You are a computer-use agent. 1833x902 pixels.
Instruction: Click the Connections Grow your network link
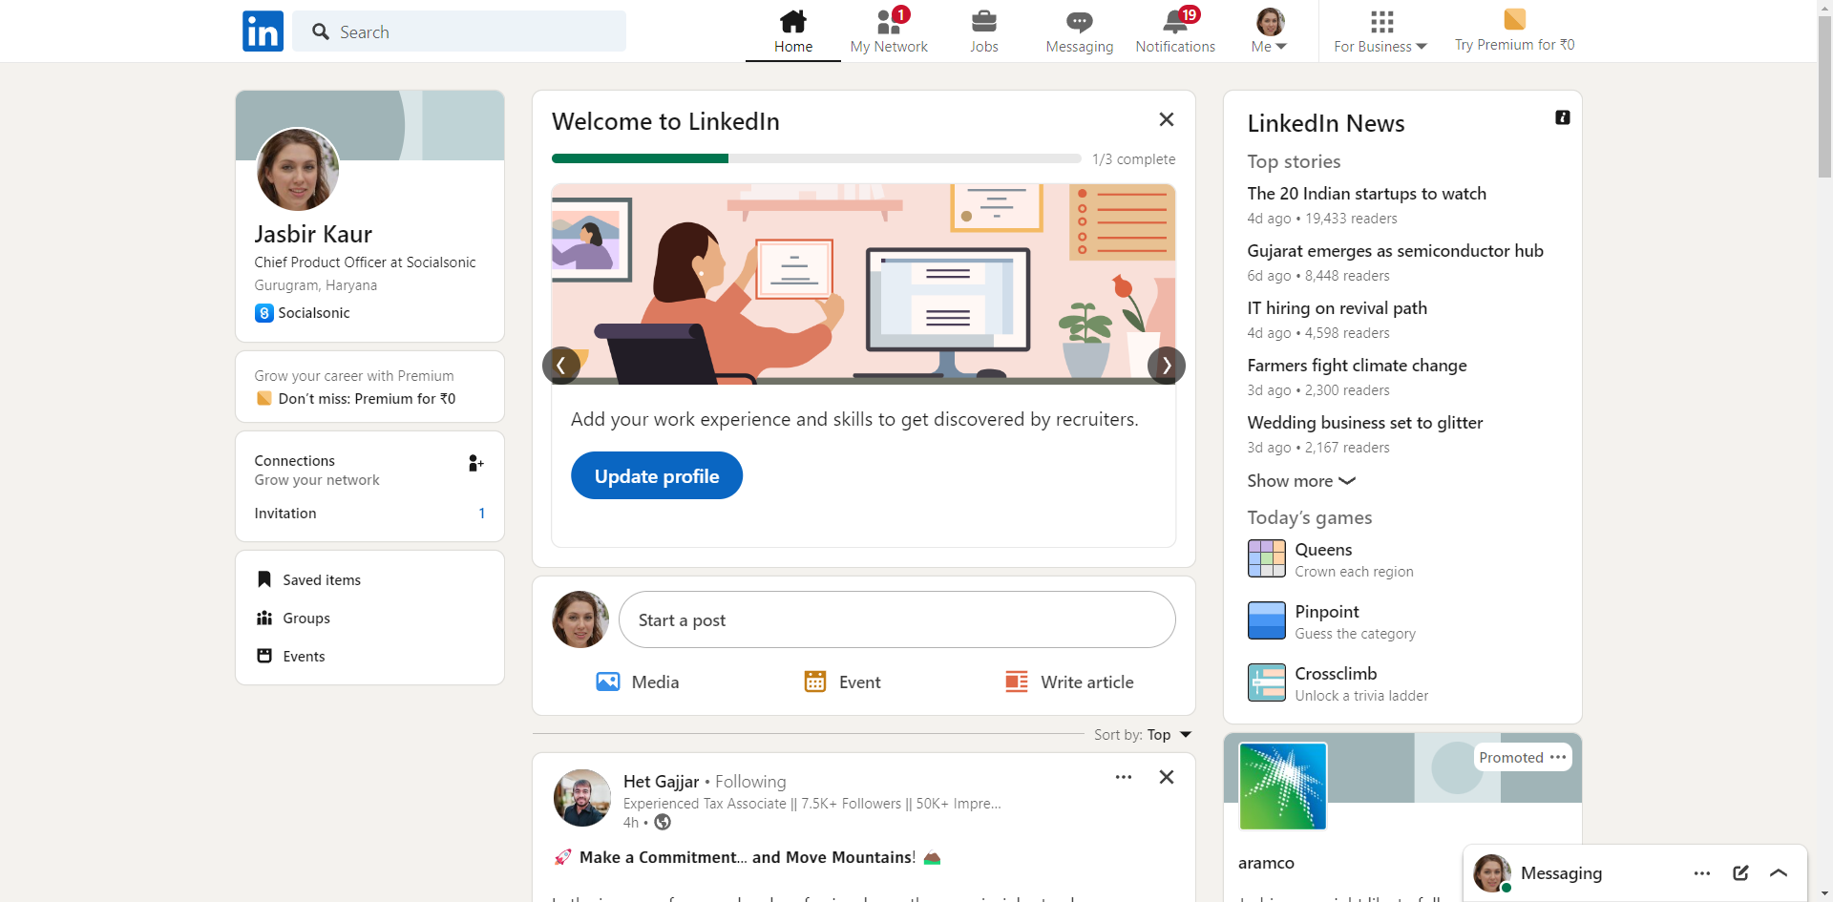tap(317, 470)
